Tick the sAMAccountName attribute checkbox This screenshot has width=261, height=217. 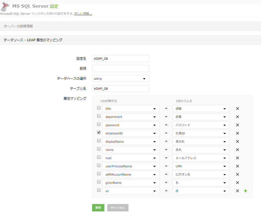click(99, 173)
